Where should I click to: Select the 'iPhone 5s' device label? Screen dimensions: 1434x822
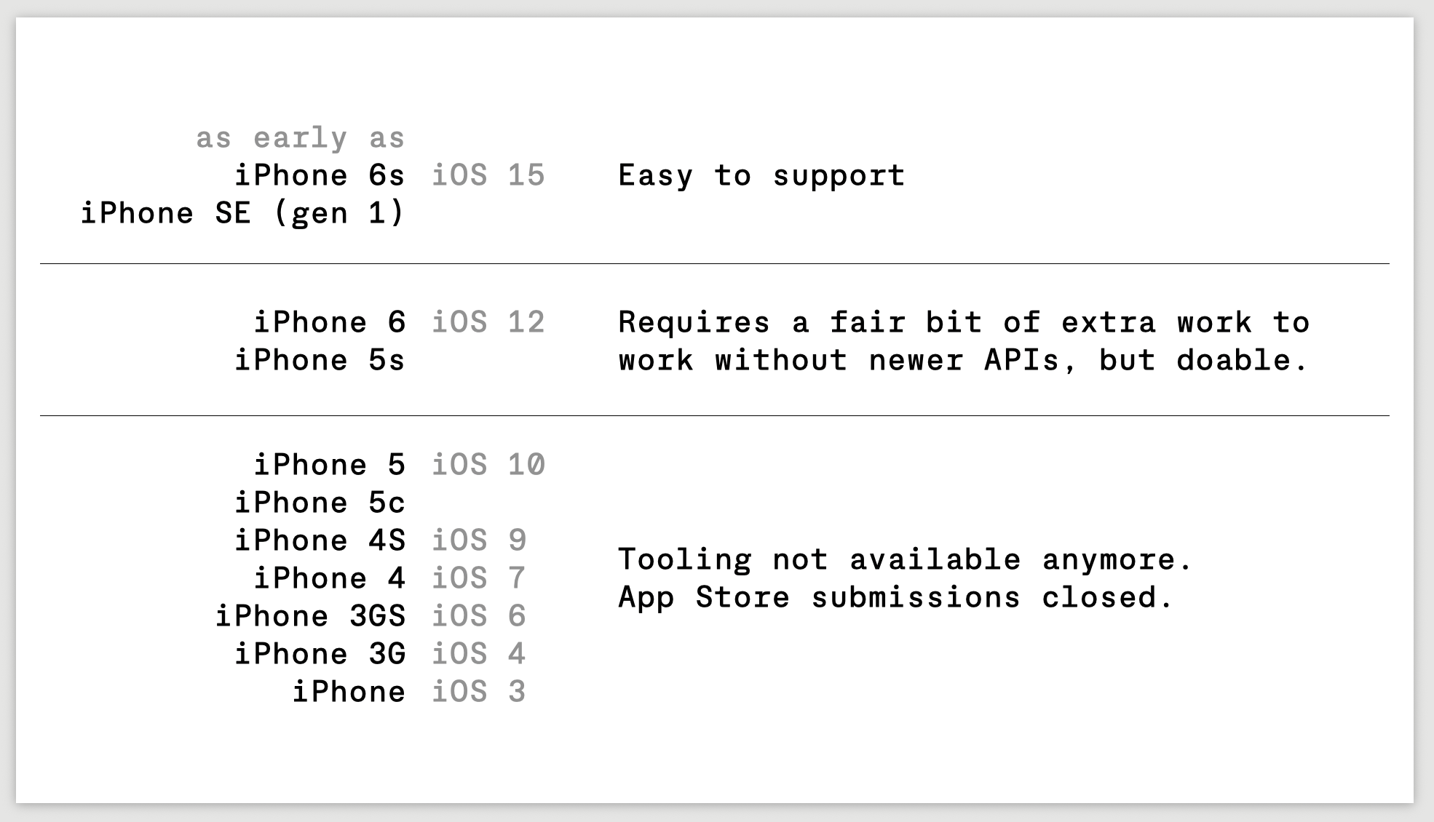click(320, 360)
